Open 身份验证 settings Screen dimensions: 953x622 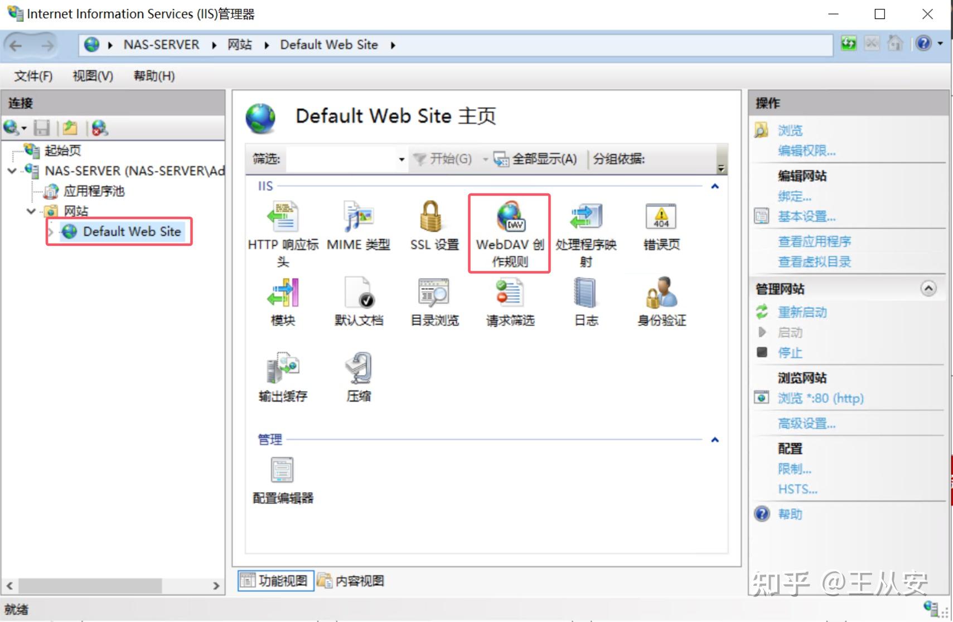(660, 301)
